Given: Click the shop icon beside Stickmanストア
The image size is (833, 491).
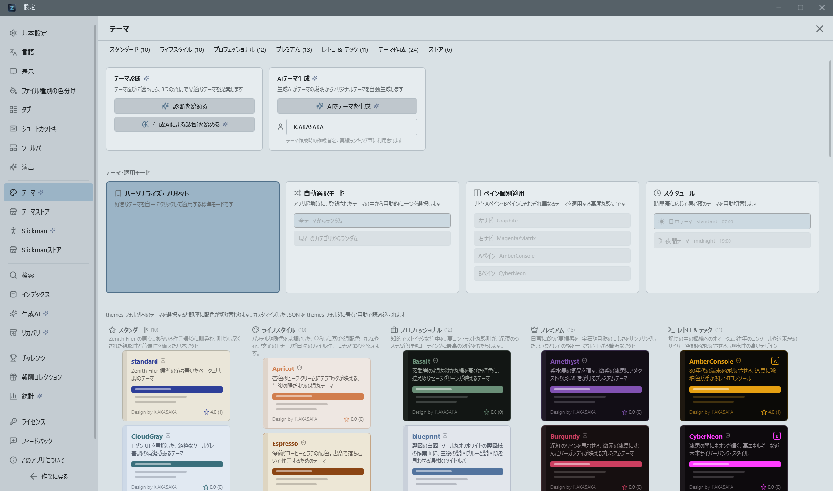Looking at the screenshot, I should tap(13, 250).
